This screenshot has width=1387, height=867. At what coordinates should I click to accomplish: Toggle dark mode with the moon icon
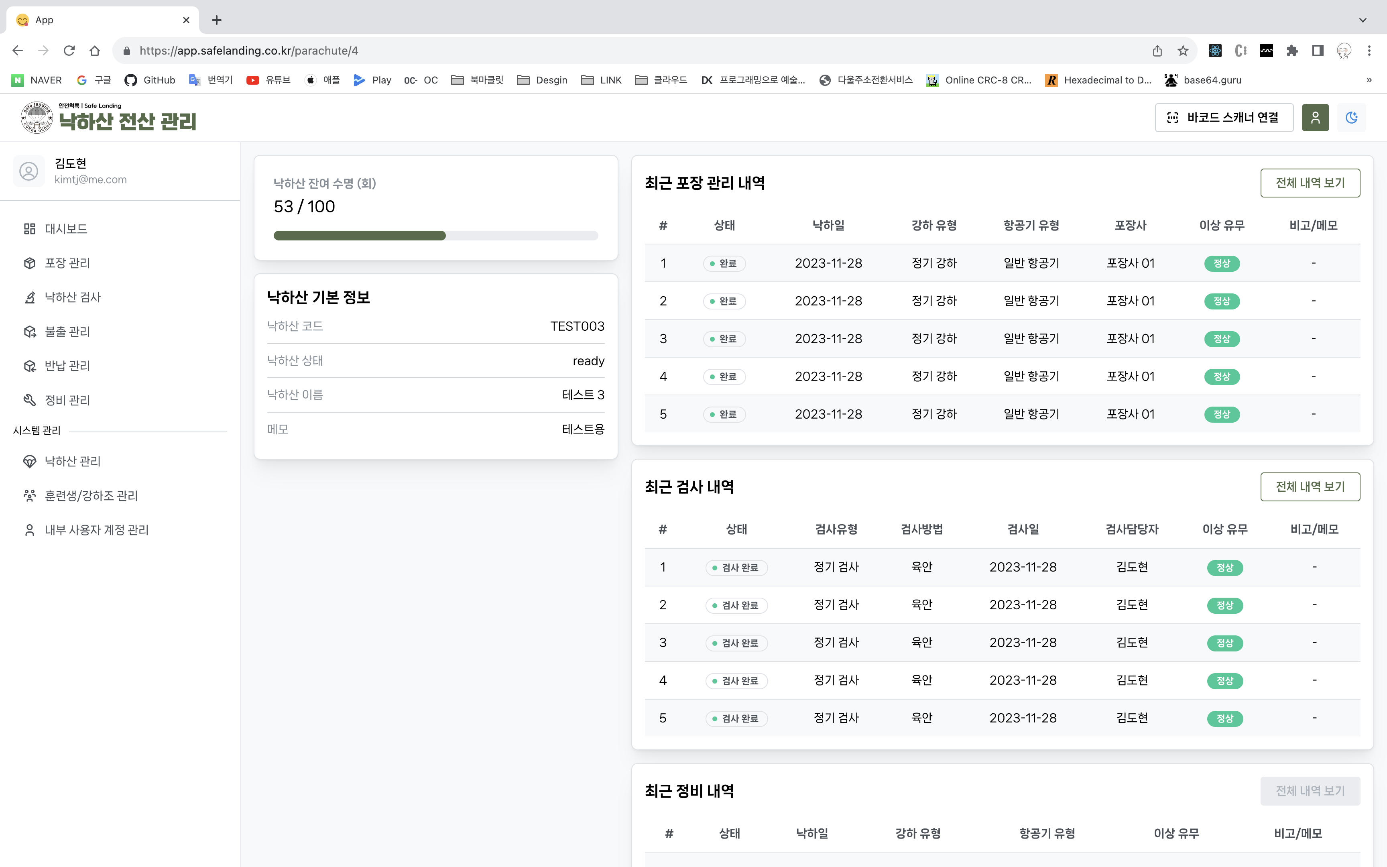(1351, 118)
